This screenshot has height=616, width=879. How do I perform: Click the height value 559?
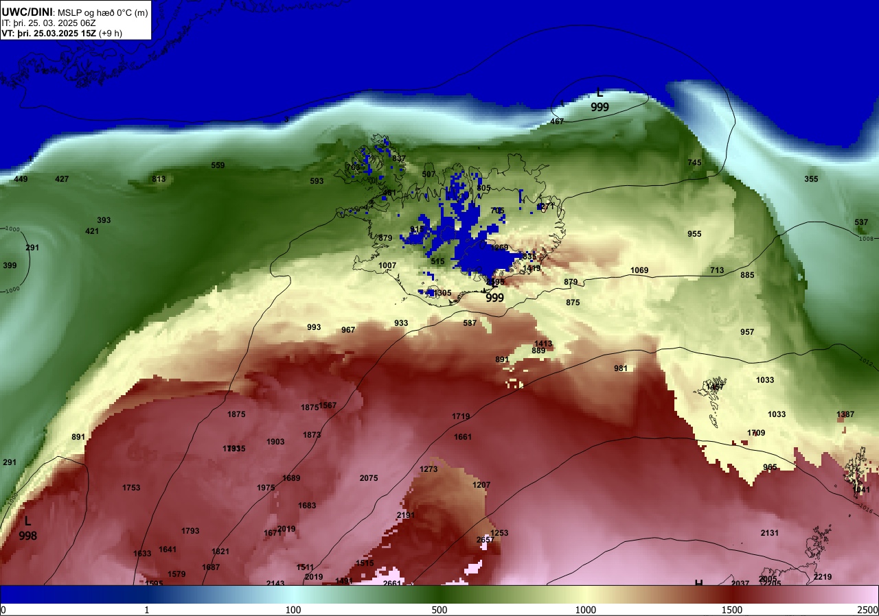[218, 165]
